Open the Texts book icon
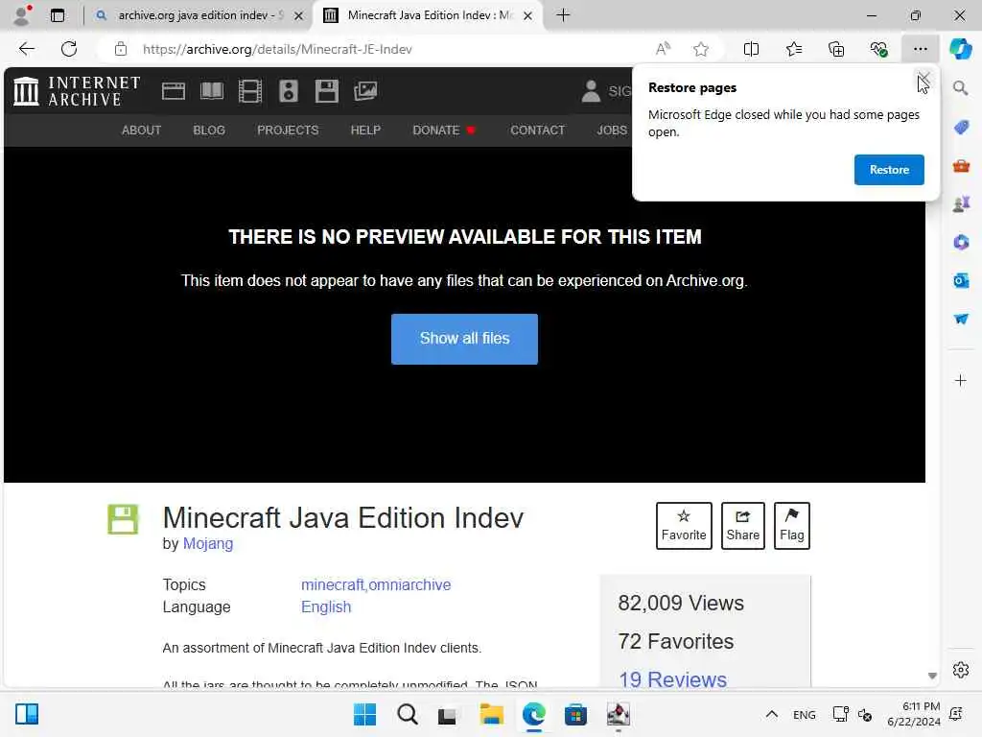The image size is (982, 737). (x=212, y=91)
